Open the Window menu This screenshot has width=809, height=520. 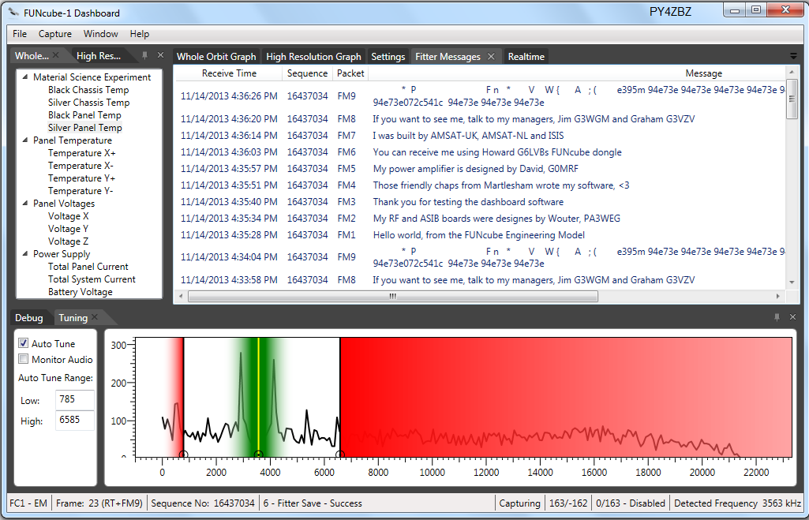100,33
